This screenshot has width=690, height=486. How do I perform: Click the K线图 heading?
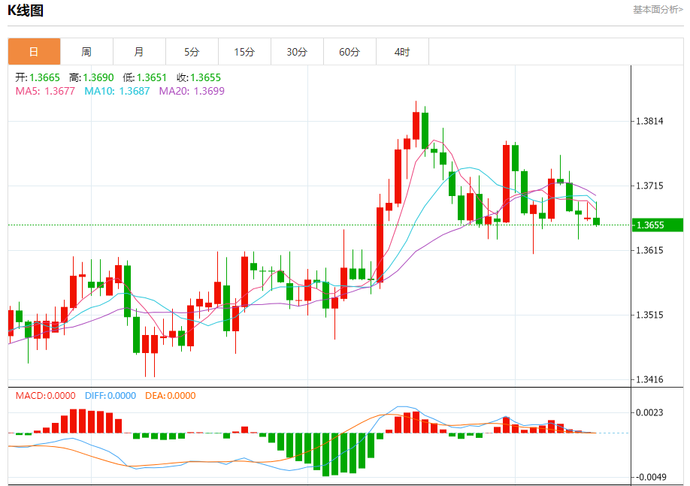pos(26,10)
